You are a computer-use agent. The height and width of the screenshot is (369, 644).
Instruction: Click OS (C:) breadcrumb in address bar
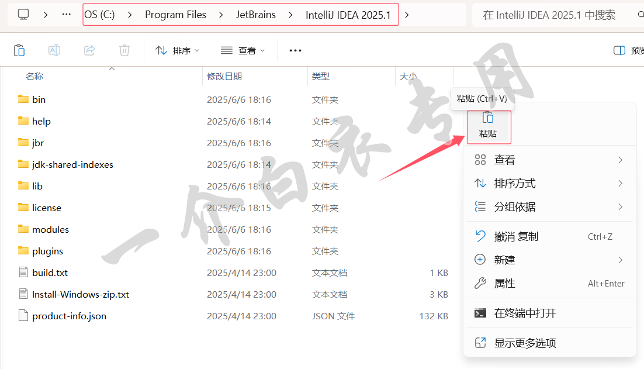pos(100,15)
